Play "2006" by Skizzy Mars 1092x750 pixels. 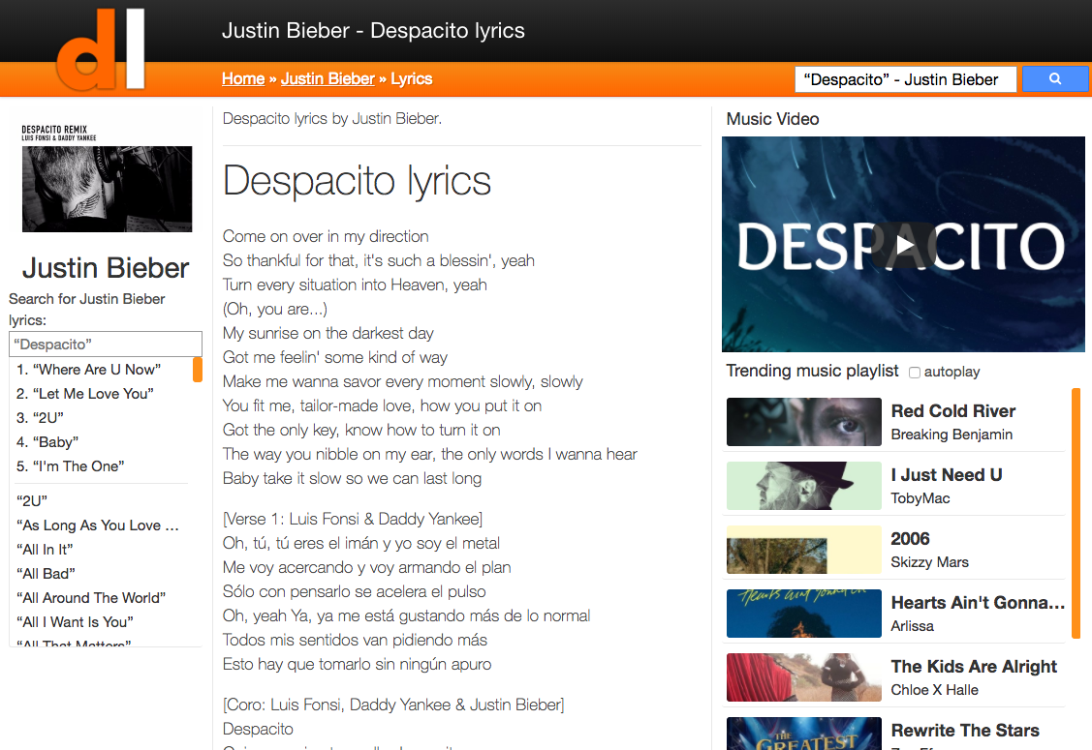pos(803,550)
